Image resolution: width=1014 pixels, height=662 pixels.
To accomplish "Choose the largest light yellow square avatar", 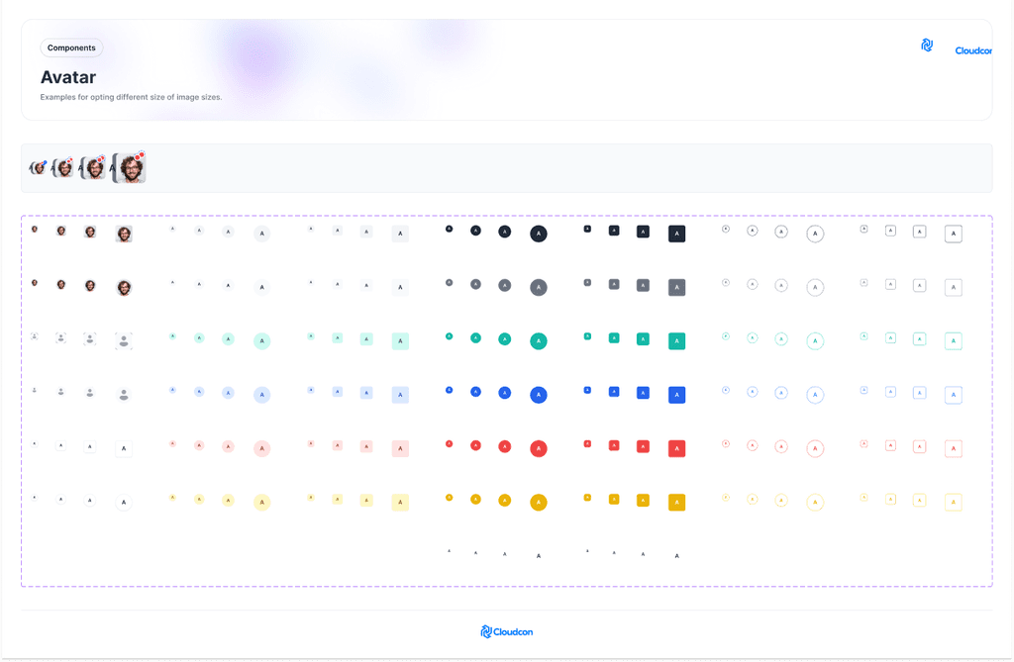I will pyautogui.click(x=400, y=502).
